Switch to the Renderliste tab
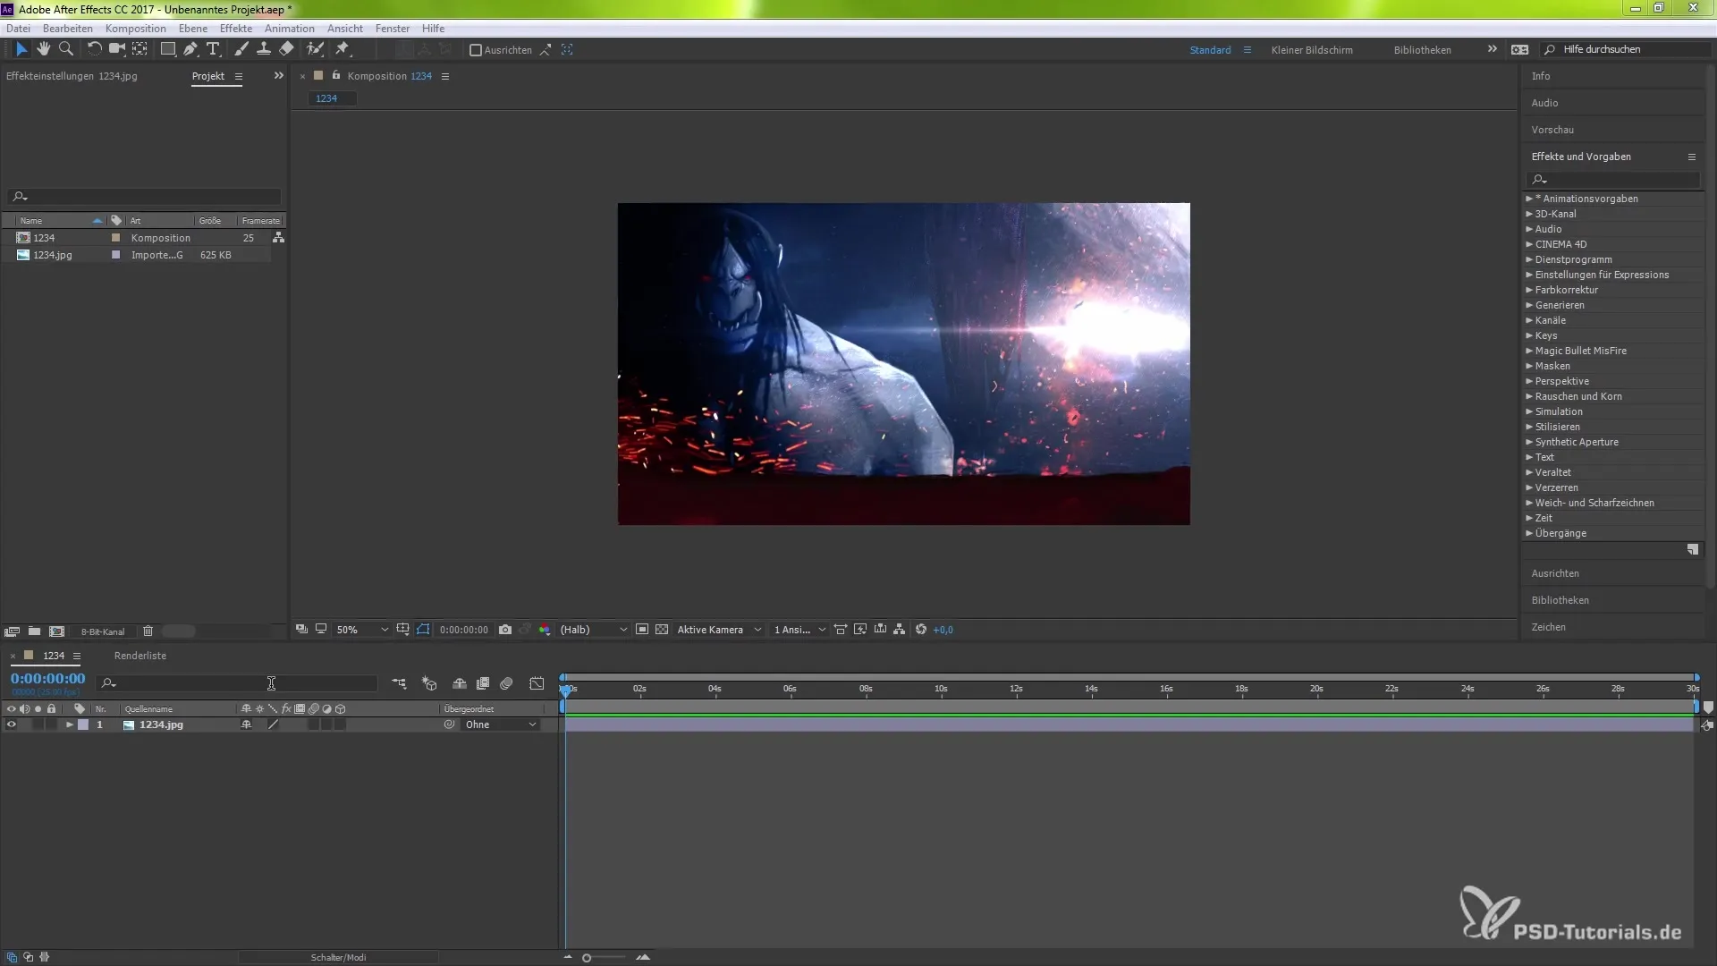 point(140,656)
